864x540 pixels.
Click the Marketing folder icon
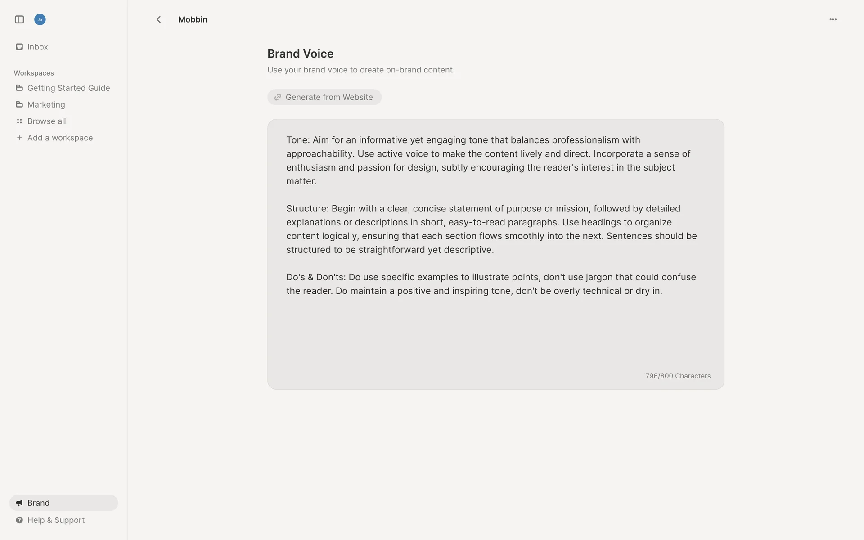click(19, 104)
